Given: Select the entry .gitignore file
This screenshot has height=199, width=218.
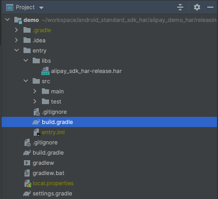Looking at the screenshot, I should (54, 112).
